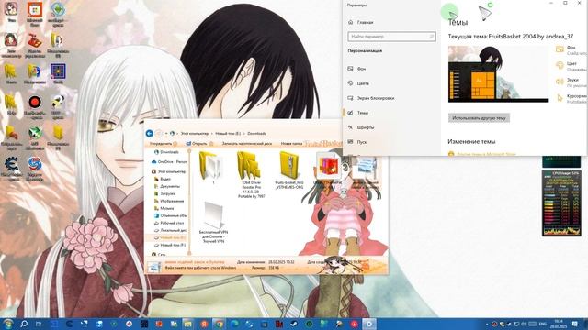Click Открыть in Explorer toolbar
Screen dimensions: 588x330
click(x=199, y=144)
